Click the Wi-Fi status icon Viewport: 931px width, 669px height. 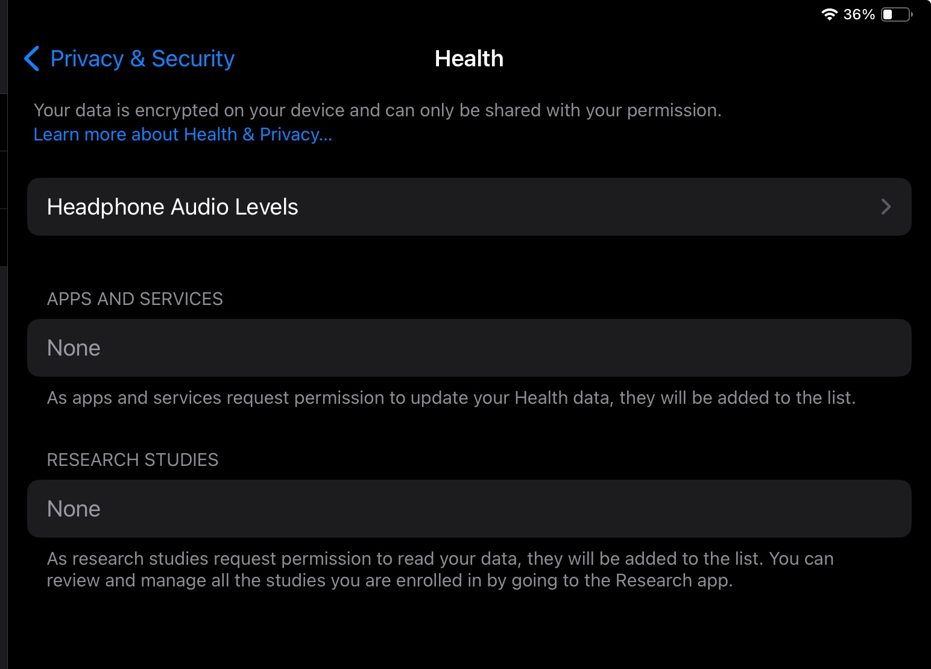point(830,14)
